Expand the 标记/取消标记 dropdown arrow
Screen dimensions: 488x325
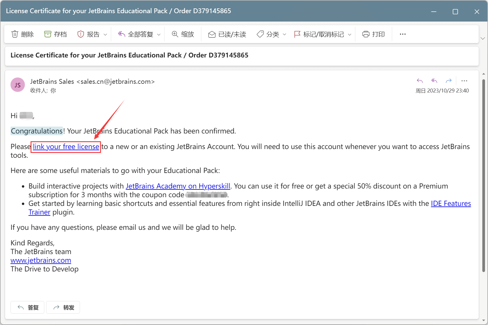349,35
